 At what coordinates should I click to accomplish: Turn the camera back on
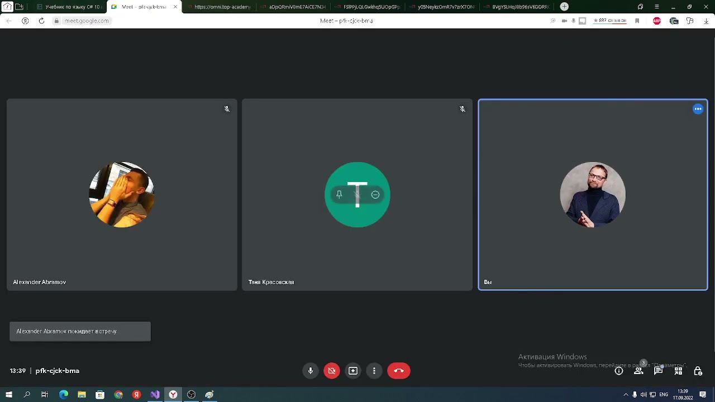(x=332, y=371)
